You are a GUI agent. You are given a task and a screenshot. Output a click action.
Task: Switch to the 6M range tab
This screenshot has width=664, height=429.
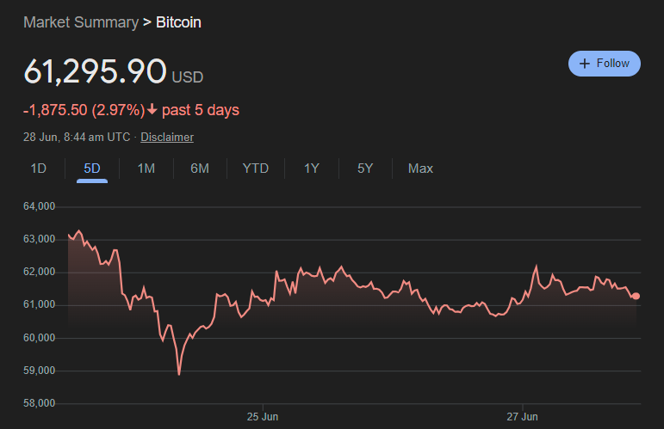click(200, 169)
